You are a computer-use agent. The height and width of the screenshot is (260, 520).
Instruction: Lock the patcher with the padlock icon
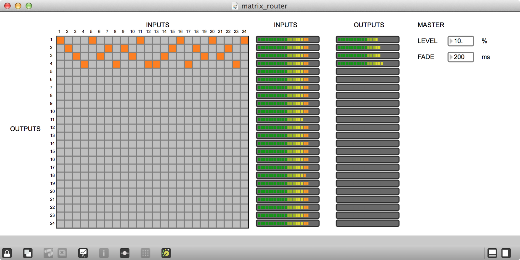(7, 253)
